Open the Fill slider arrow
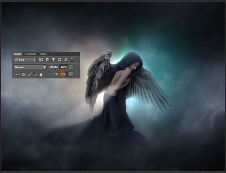The image size is (226, 173). pos(71,74)
